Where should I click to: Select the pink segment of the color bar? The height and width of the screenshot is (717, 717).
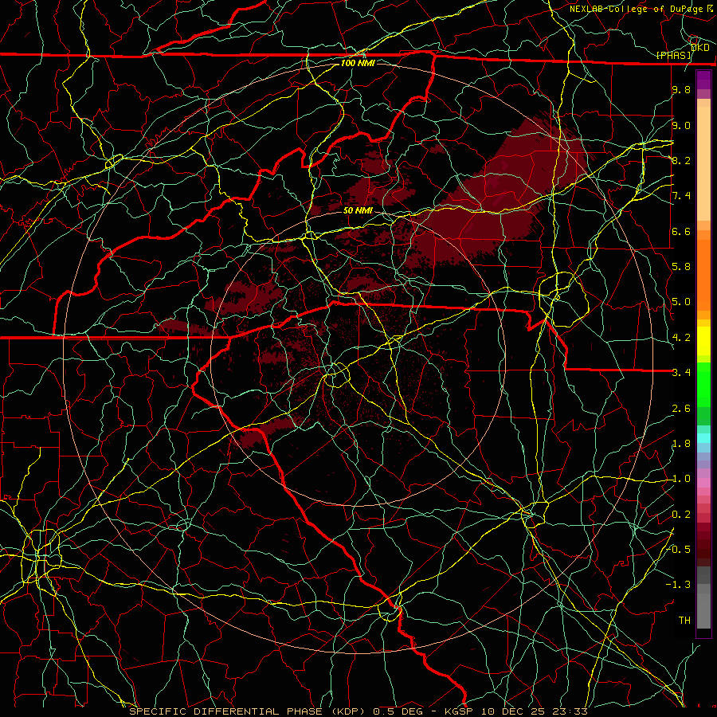(x=703, y=483)
